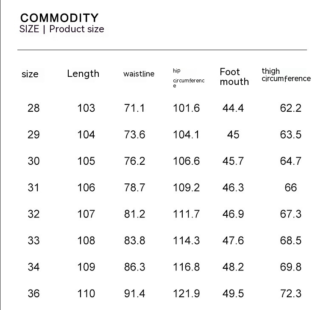Select foot mouth value 48.2

[233, 267]
